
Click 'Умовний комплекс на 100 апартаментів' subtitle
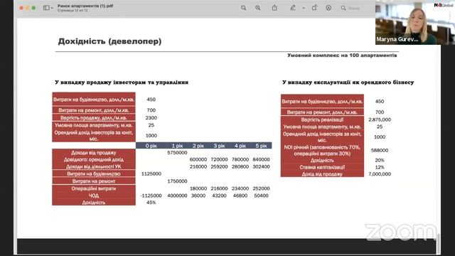point(342,55)
